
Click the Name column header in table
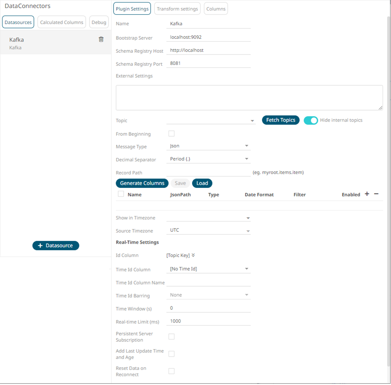[x=135, y=195]
